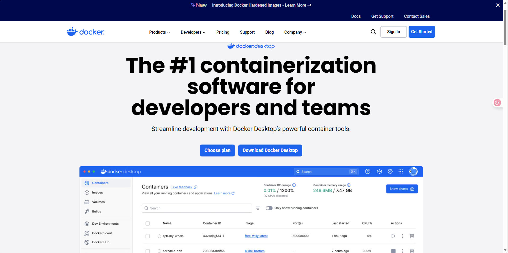Select the Docker Scout sidebar icon

pyautogui.click(x=87, y=233)
